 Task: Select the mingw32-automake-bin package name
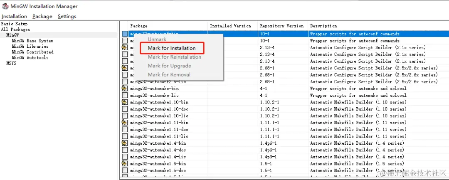[x=154, y=89]
